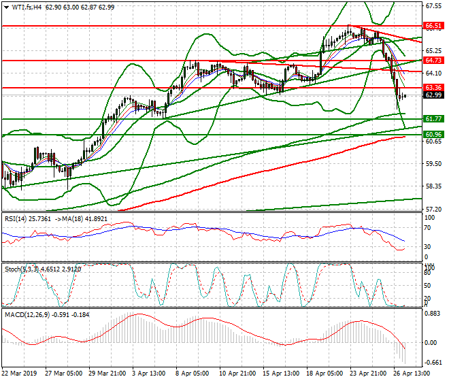
Task: Click the 23 Apr 21:00 time label
Action: click(368, 374)
